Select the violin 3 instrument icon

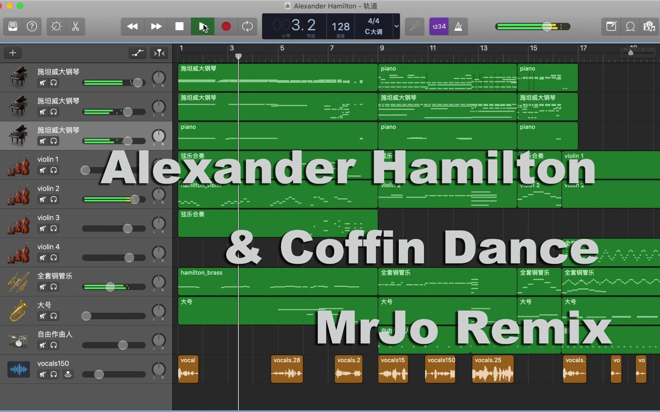pyautogui.click(x=18, y=223)
